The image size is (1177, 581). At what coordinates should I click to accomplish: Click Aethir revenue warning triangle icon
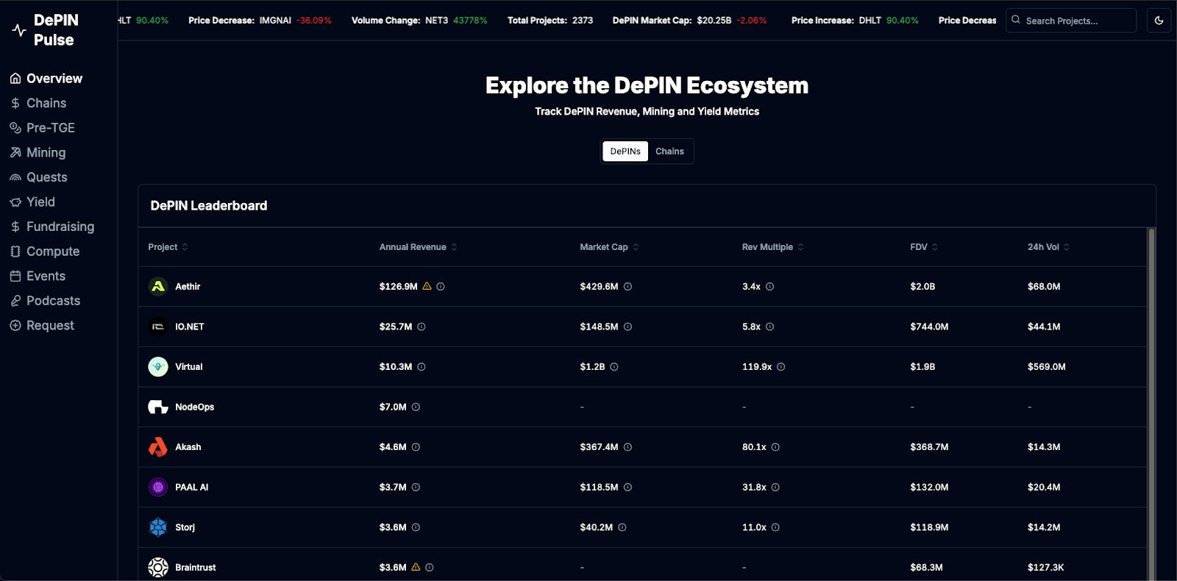pos(427,286)
